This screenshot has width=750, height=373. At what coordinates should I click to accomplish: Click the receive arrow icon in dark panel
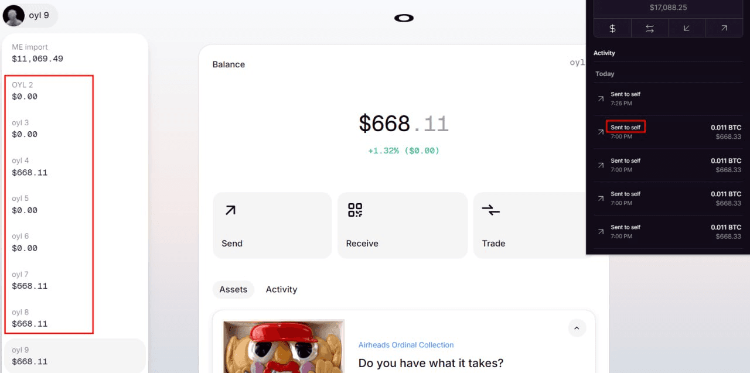[687, 28]
